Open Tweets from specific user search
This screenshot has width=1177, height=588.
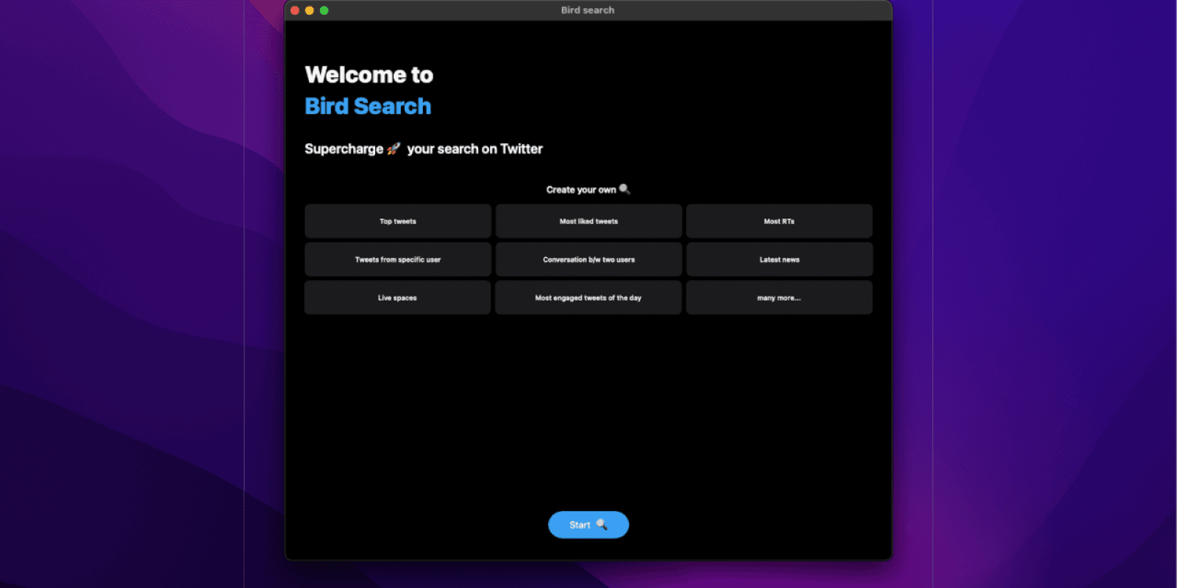397,259
